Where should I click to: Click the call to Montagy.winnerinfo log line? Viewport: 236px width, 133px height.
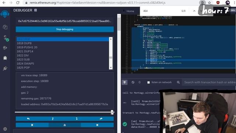141,93
